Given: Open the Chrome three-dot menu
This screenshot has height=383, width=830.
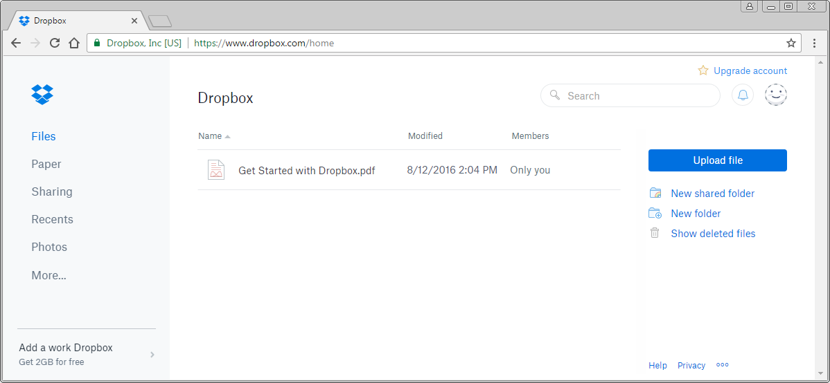Looking at the screenshot, I should (x=815, y=44).
